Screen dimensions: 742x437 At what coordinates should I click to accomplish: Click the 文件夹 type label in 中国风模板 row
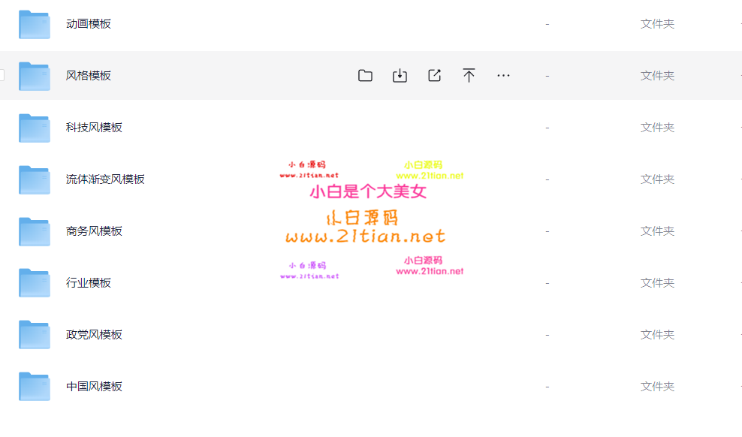click(x=657, y=387)
